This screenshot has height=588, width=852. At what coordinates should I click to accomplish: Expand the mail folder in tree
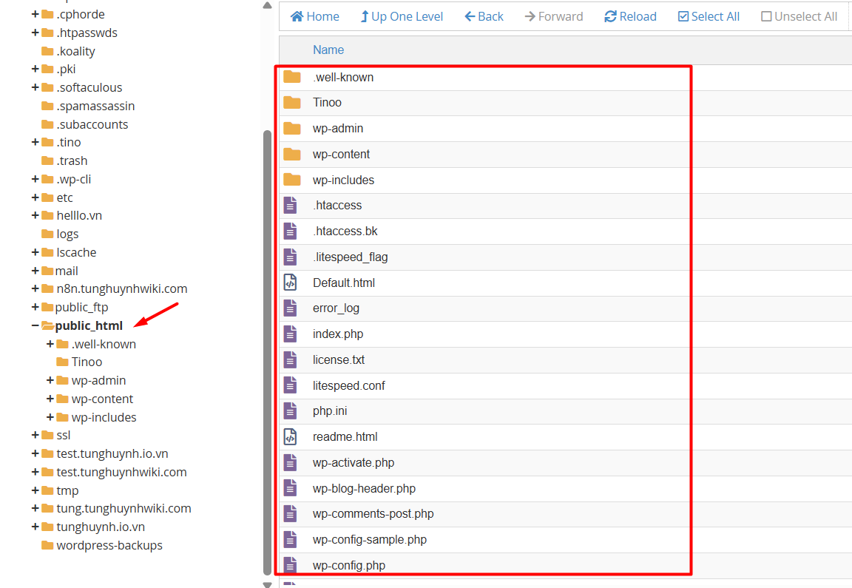tap(35, 271)
